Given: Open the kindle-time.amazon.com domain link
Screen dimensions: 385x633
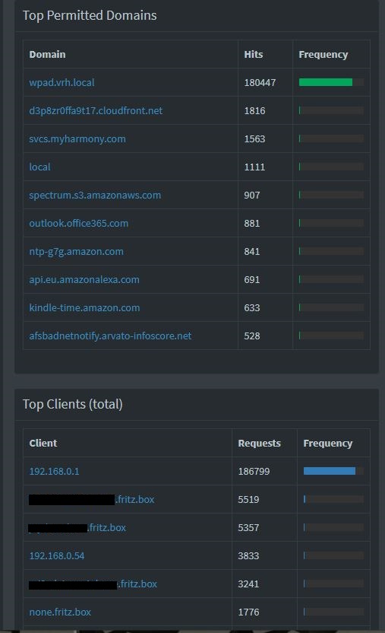Looking at the screenshot, I should pos(84,307).
